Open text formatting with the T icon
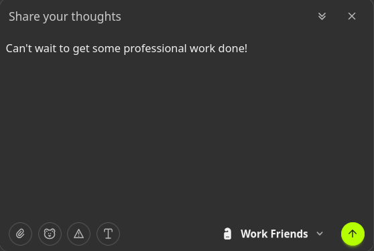Image resolution: width=374 pixels, height=251 pixels. [108, 234]
